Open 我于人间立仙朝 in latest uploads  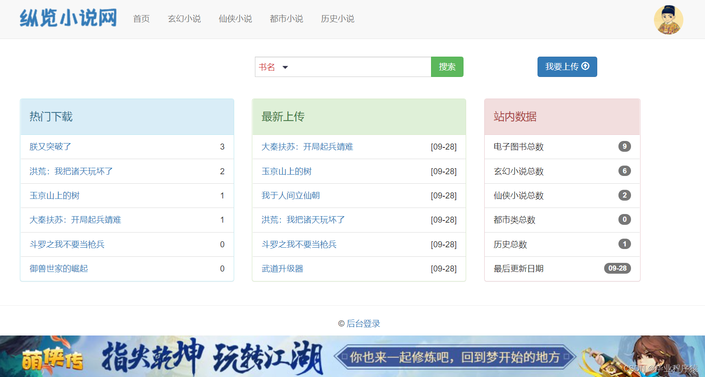(291, 195)
